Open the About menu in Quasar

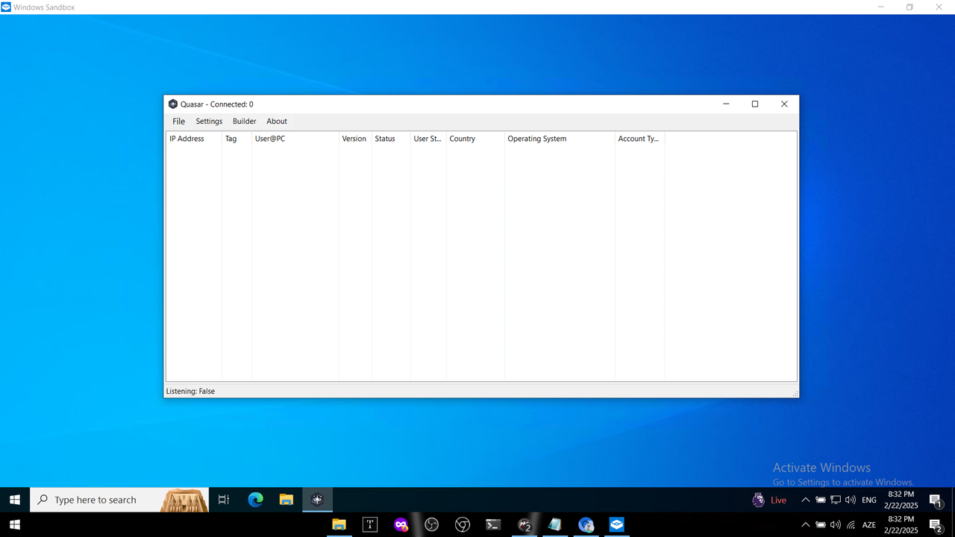pyautogui.click(x=277, y=121)
